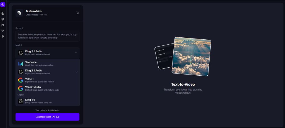The height and width of the screenshot is (128, 285).
Task: Select the Seedance model option
Action: pyautogui.click(x=47, y=63)
